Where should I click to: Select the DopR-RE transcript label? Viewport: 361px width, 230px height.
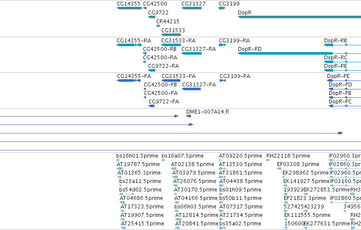(336, 66)
